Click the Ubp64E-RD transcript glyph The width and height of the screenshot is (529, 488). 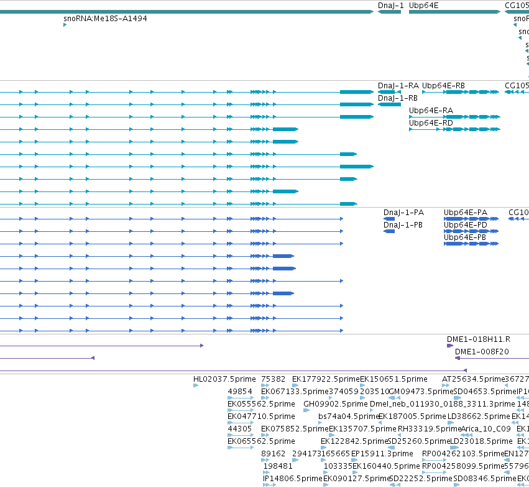[454, 129]
